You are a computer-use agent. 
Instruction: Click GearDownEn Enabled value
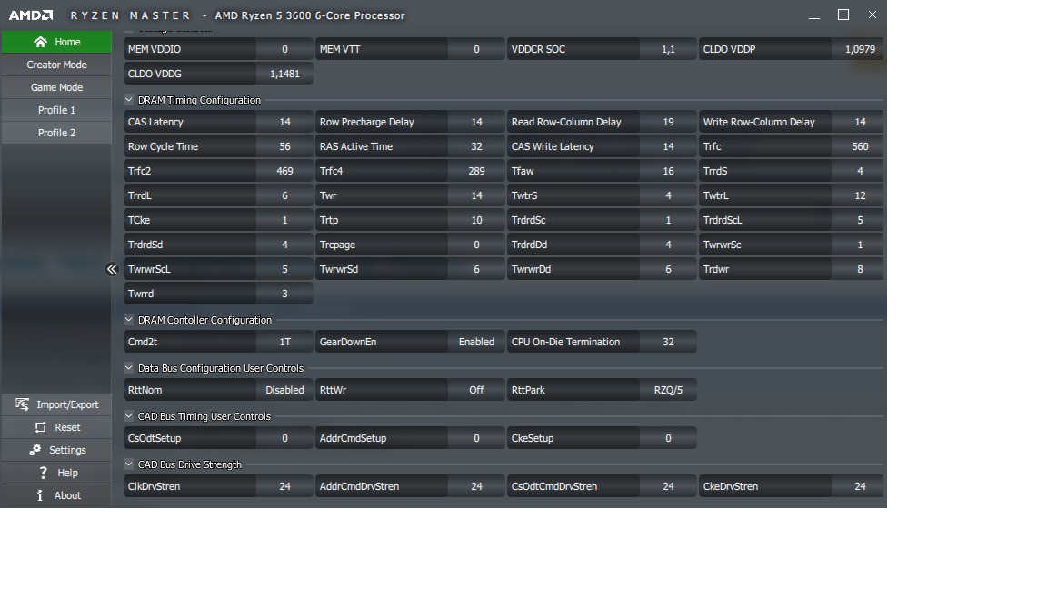(477, 342)
